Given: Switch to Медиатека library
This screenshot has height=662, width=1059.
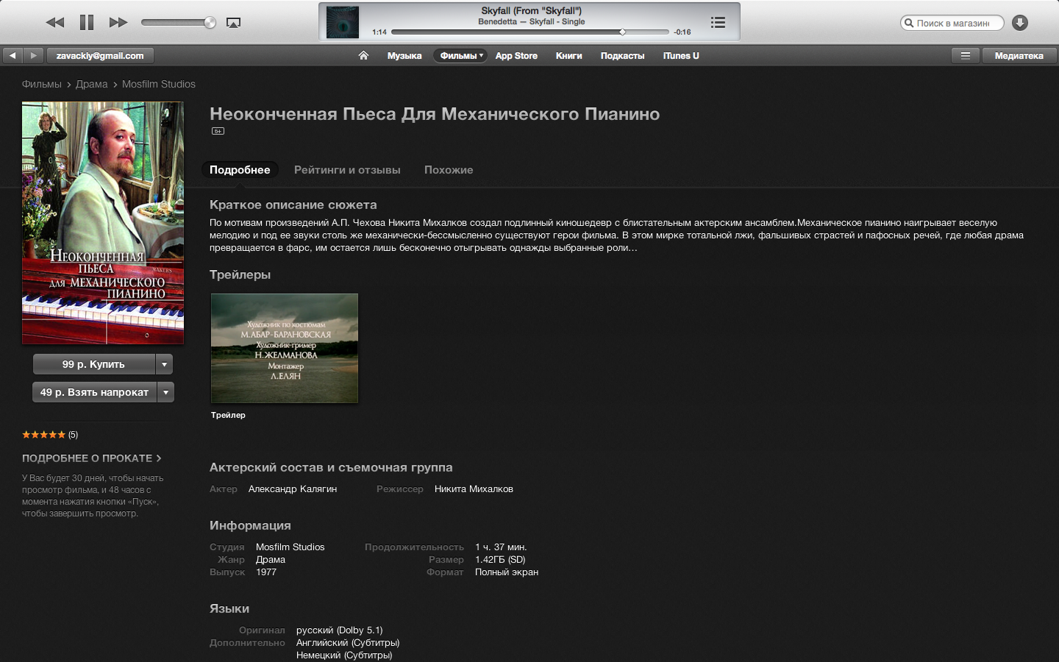Looking at the screenshot, I should pos(1019,55).
